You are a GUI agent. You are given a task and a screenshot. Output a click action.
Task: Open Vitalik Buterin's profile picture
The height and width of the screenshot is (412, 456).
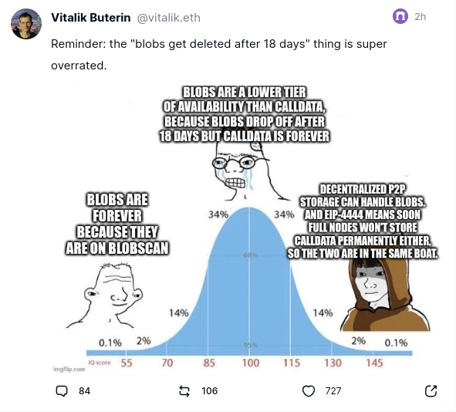click(26, 24)
